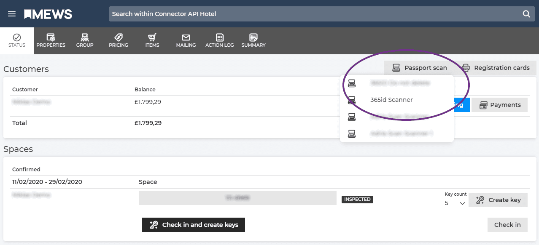Click the Mews logo
Screen dimensions: 539x245
click(48, 14)
